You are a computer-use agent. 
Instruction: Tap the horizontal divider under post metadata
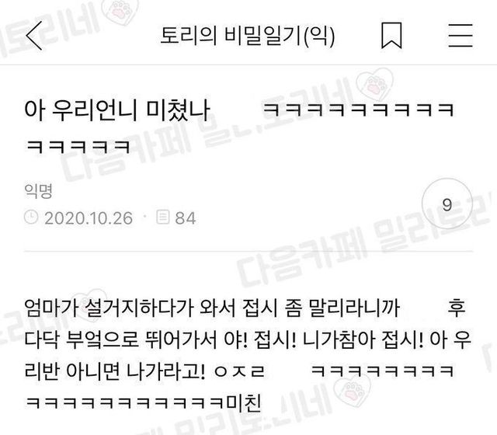248,252
